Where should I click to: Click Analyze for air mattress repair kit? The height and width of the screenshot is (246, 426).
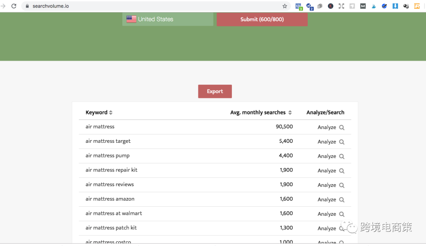pos(327,171)
